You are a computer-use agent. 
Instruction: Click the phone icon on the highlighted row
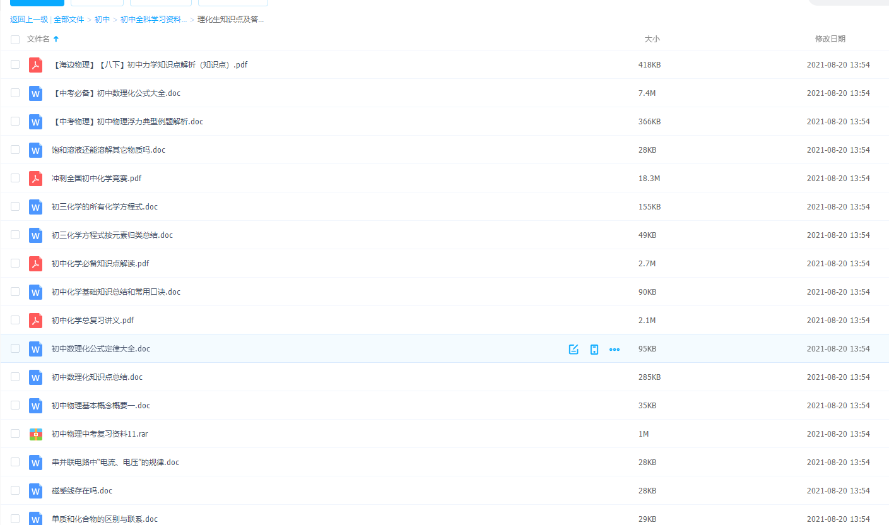594,349
